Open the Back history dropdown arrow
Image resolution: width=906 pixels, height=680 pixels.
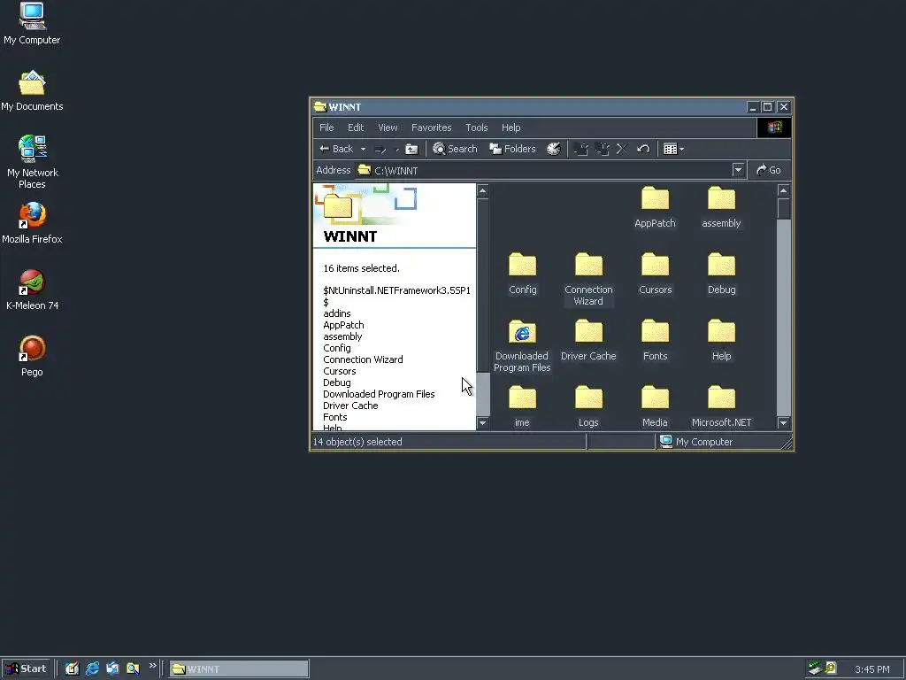(x=363, y=149)
